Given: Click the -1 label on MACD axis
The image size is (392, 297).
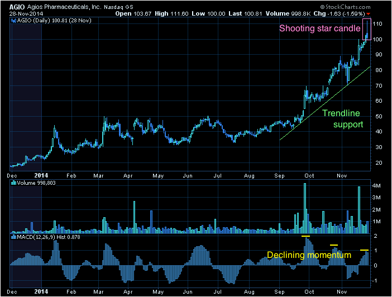Looking at the screenshot, I should click(x=375, y=280).
